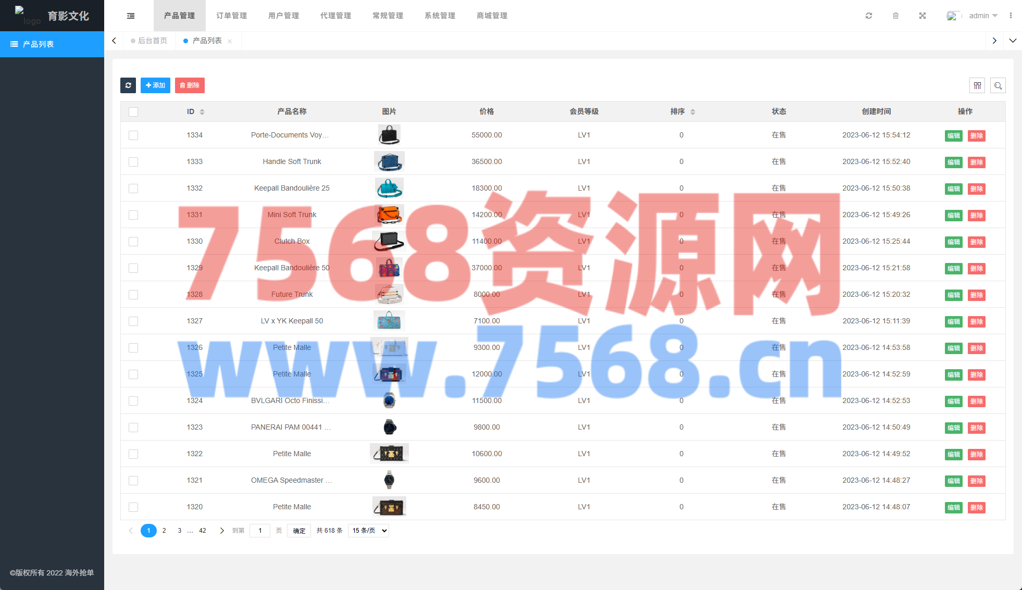Click the top-bar refresh icon
This screenshot has width=1022, height=590.
coord(869,16)
